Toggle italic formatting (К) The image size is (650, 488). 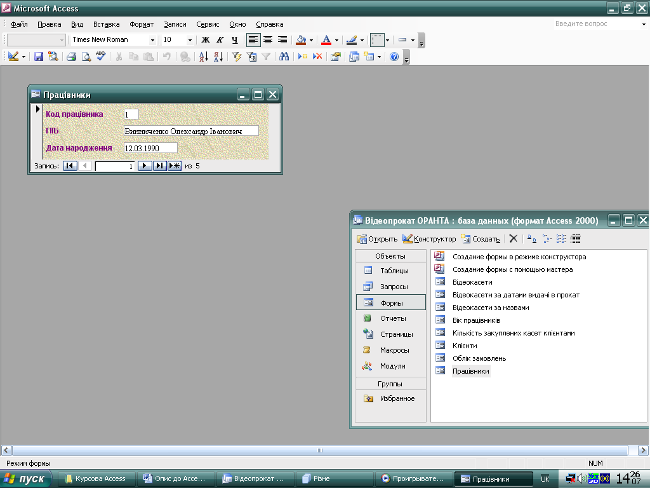220,40
